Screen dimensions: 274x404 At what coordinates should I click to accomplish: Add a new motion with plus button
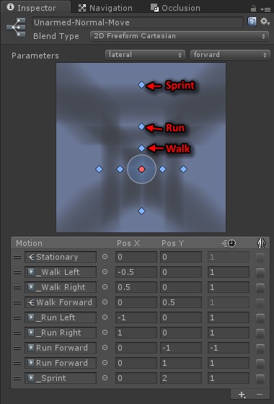242,395
